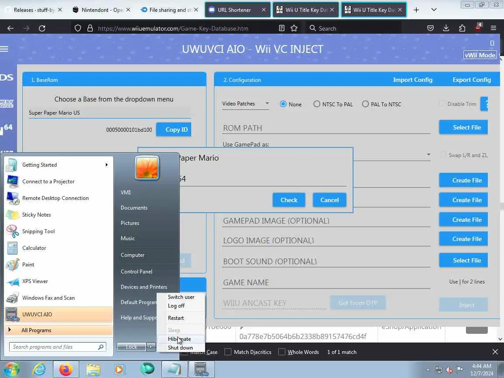
Task: Open the Firefox application menu
Action: coord(493,28)
